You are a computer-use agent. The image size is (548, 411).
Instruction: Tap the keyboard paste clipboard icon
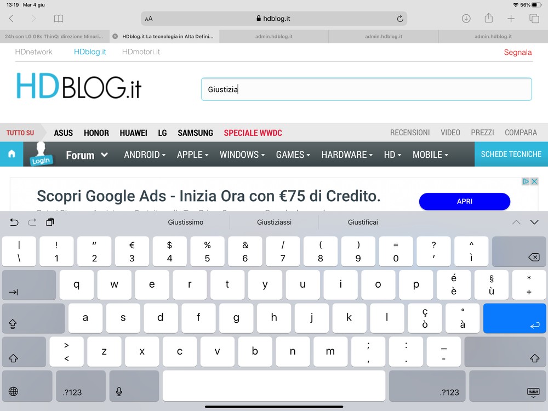50,222
